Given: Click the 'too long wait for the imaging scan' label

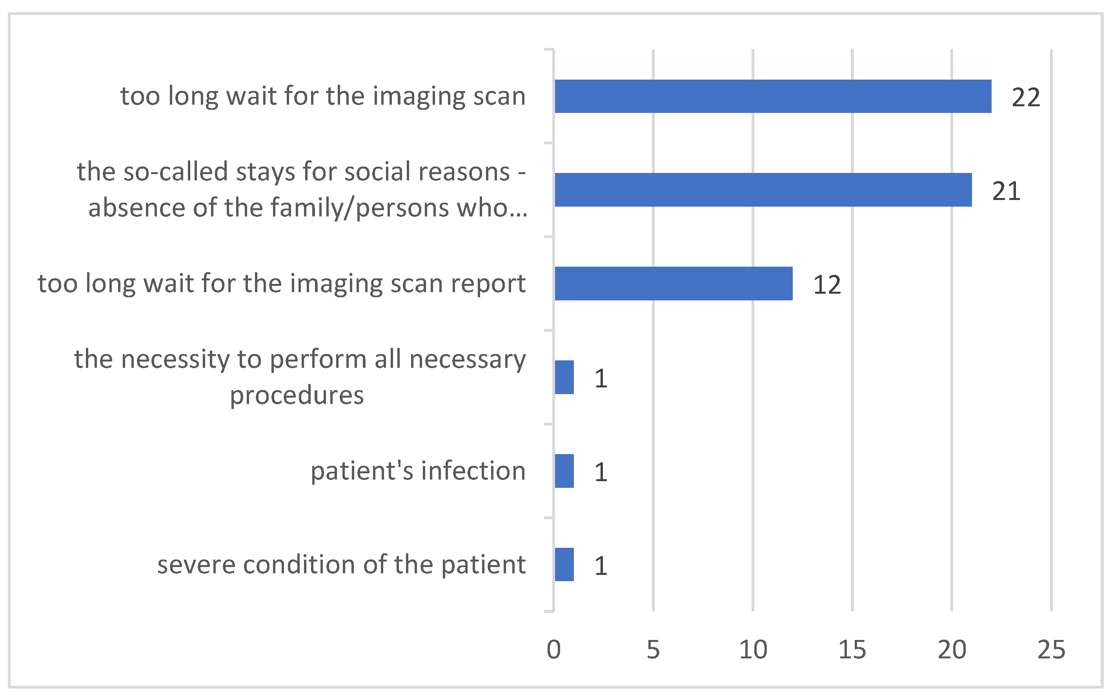Looking at the screenshot, I should (x=323, y=96).
